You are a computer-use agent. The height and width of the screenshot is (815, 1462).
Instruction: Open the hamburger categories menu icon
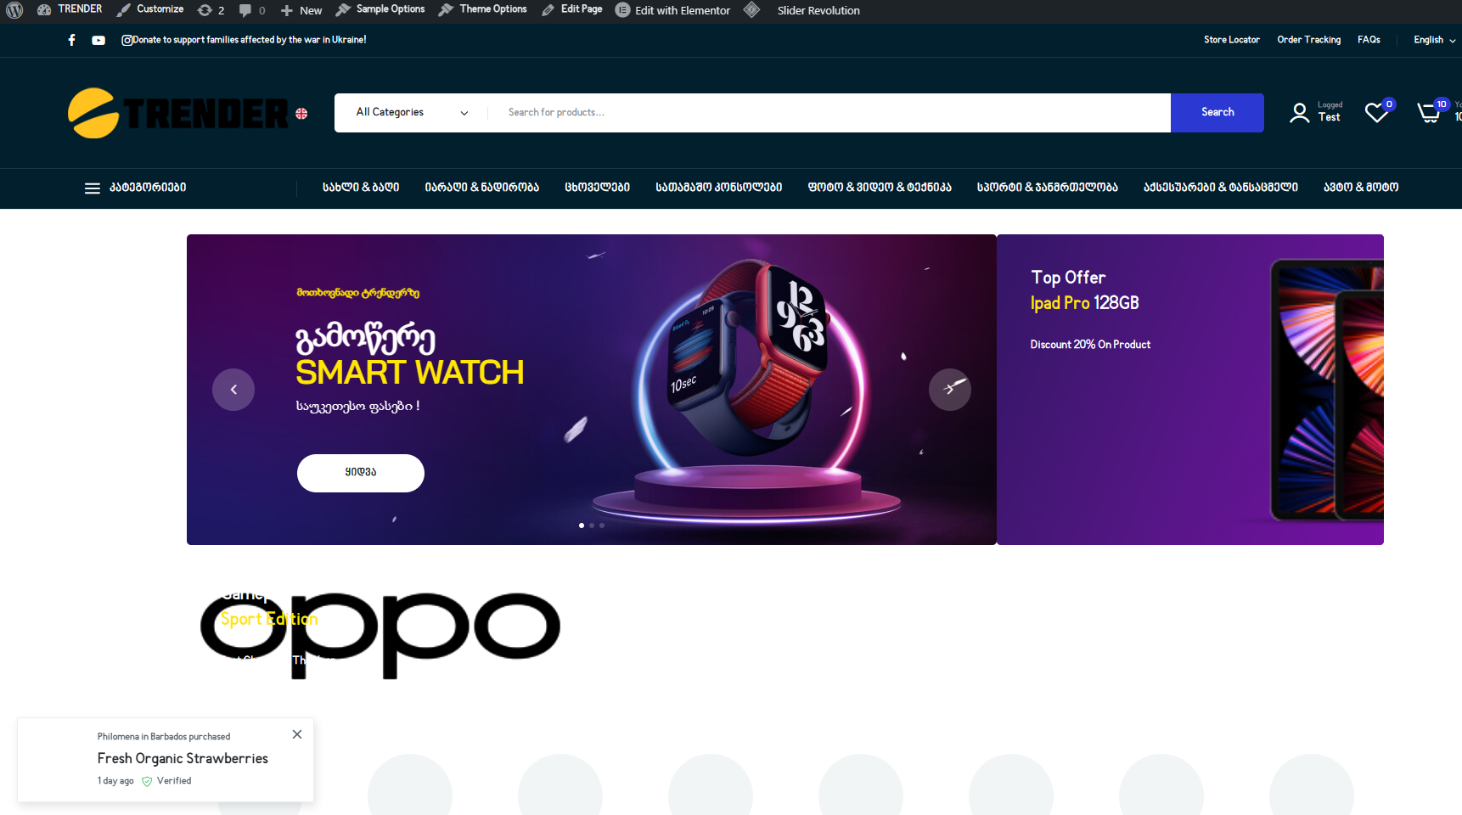[93, 188]
